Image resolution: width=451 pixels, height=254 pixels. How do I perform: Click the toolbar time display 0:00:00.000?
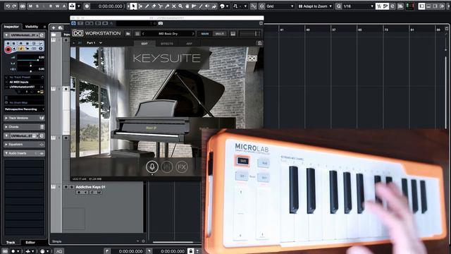click(110, 6)
